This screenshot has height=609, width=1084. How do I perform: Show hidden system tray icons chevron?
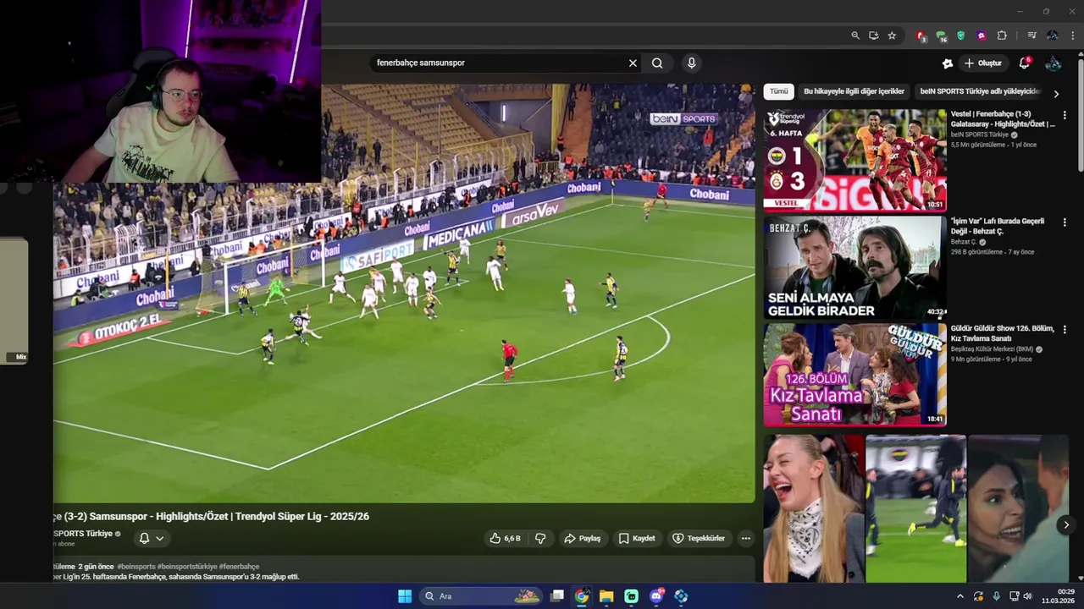click(x=960, y=596)
